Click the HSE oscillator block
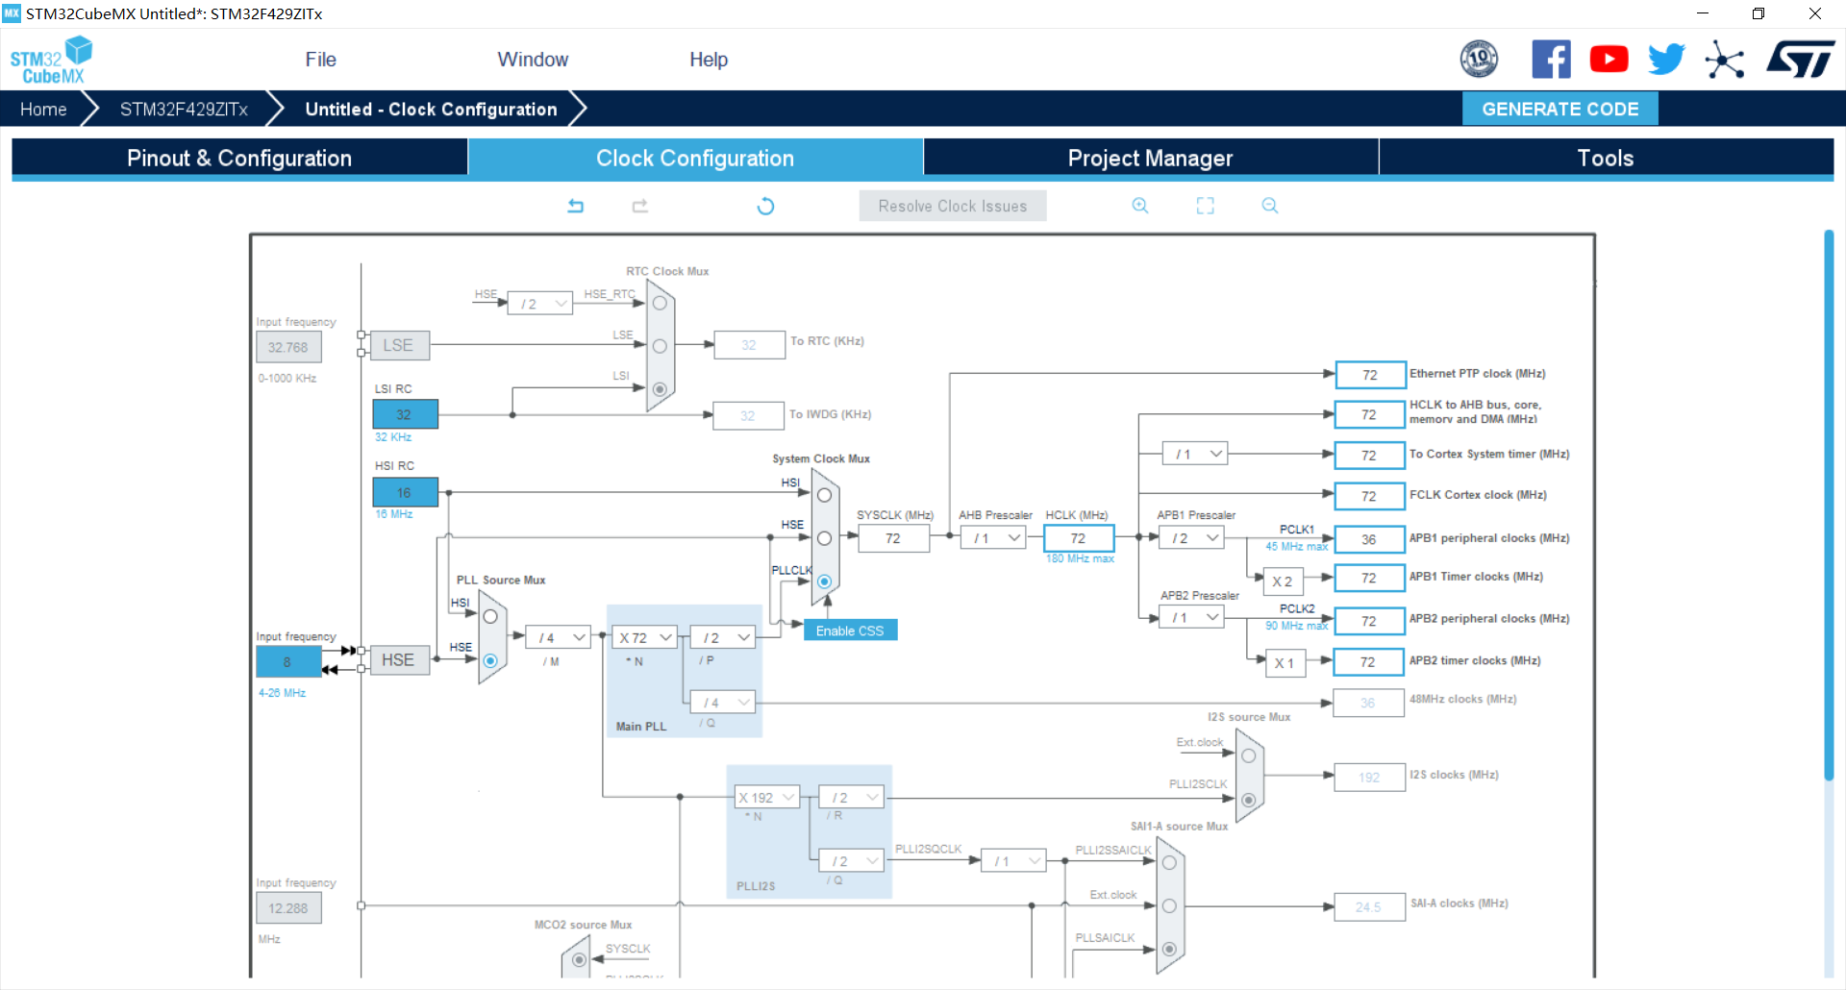The image size is (1846, 990). point(398,660)
